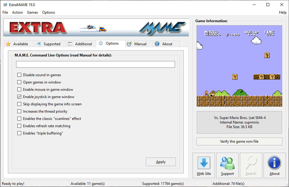Open the Games menu
Image resolution: width=289 pixels, height=187 pixels.
(x=32, y=12)
